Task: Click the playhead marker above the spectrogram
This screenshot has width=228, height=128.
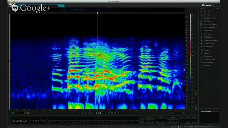Action: pyautogui.click(x=97, y=13)
